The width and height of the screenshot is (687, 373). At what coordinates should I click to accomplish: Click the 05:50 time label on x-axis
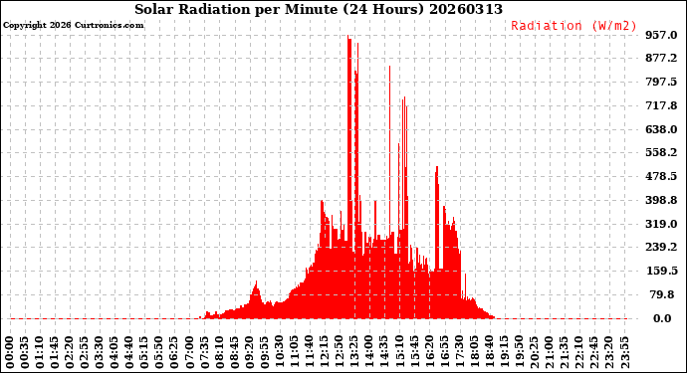160,353
